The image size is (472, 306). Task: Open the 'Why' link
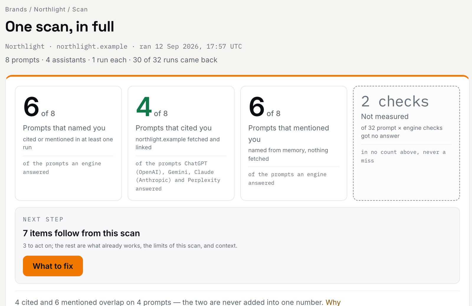tap(333, 302)
